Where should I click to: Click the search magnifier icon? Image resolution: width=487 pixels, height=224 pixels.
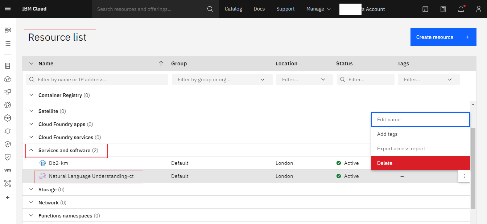210,9
